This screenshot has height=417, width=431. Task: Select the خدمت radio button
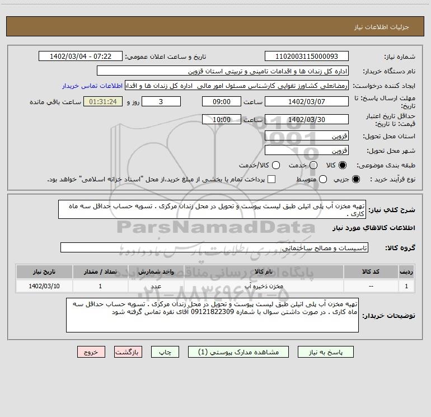point(313,165)
